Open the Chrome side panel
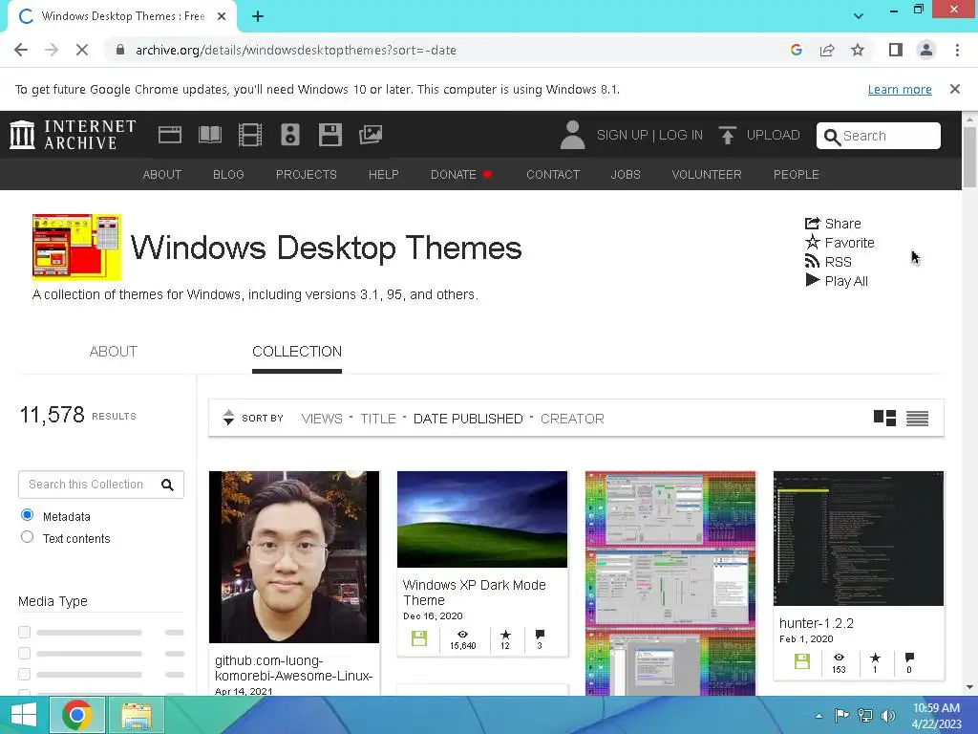Image resolution: width=978 pixels, height=734 pixels. 896,50
